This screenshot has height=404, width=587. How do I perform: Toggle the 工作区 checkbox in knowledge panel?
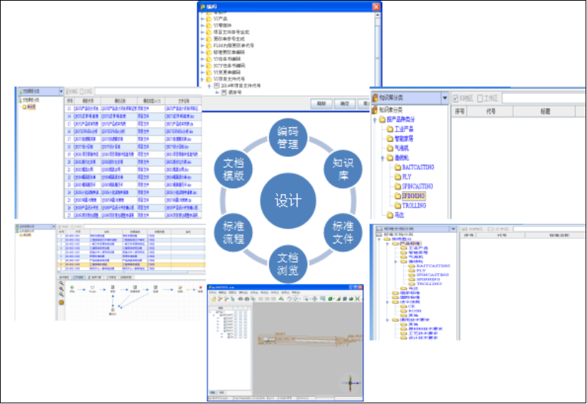coord(481,98)
